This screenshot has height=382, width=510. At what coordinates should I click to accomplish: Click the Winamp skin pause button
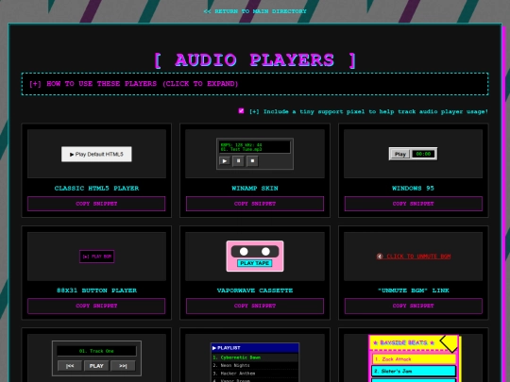point(238,160)
